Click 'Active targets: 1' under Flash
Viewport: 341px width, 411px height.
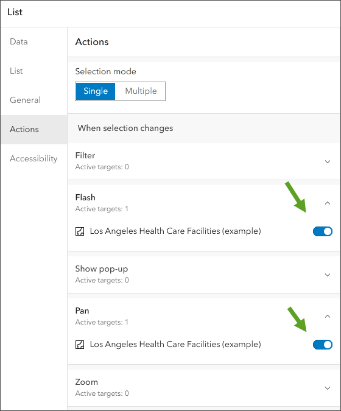[102, 209]
